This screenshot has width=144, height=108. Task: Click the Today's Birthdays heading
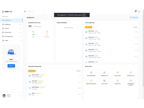click(62, 23)
